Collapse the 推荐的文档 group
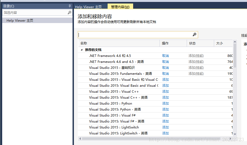Viewport: 247px width, 145px height. [x=82, y=50]
